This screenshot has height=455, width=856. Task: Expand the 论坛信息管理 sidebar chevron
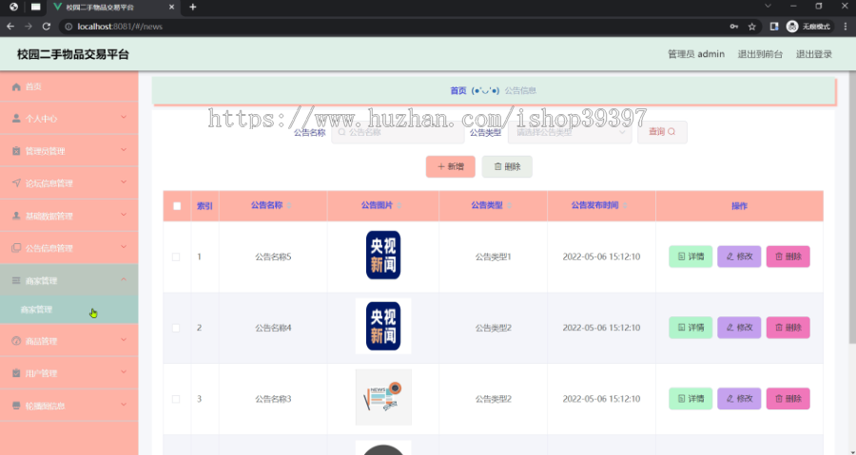pyautogui.click(x=124, y=182)
